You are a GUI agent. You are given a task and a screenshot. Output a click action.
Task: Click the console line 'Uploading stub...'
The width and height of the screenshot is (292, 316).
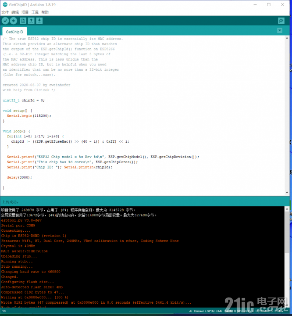point(19,256)
